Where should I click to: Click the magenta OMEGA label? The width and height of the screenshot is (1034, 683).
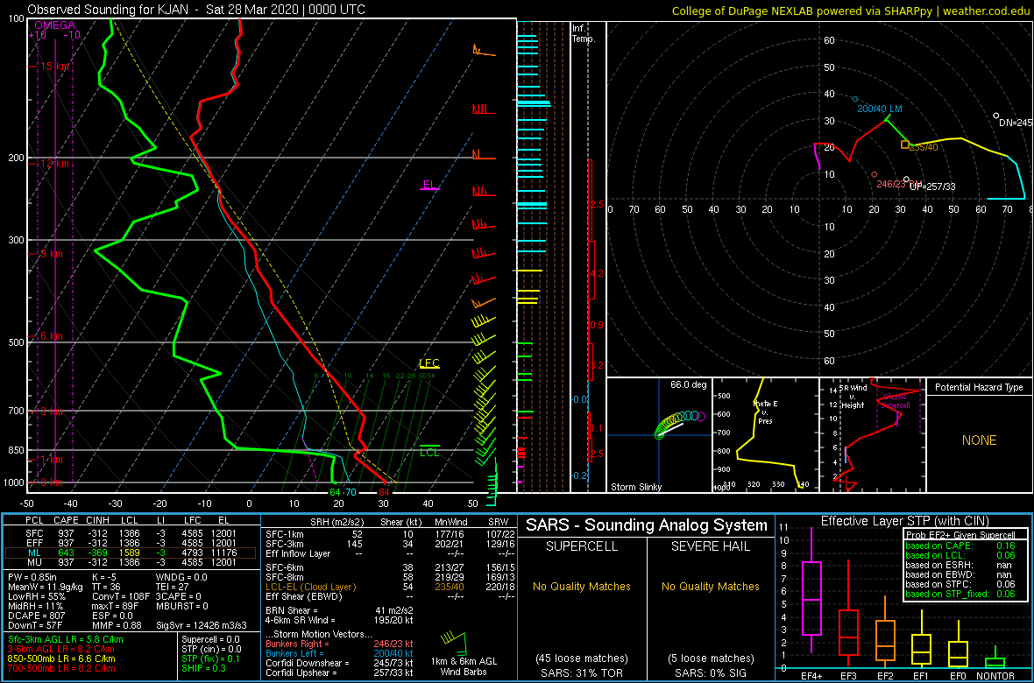coord(54,25)
